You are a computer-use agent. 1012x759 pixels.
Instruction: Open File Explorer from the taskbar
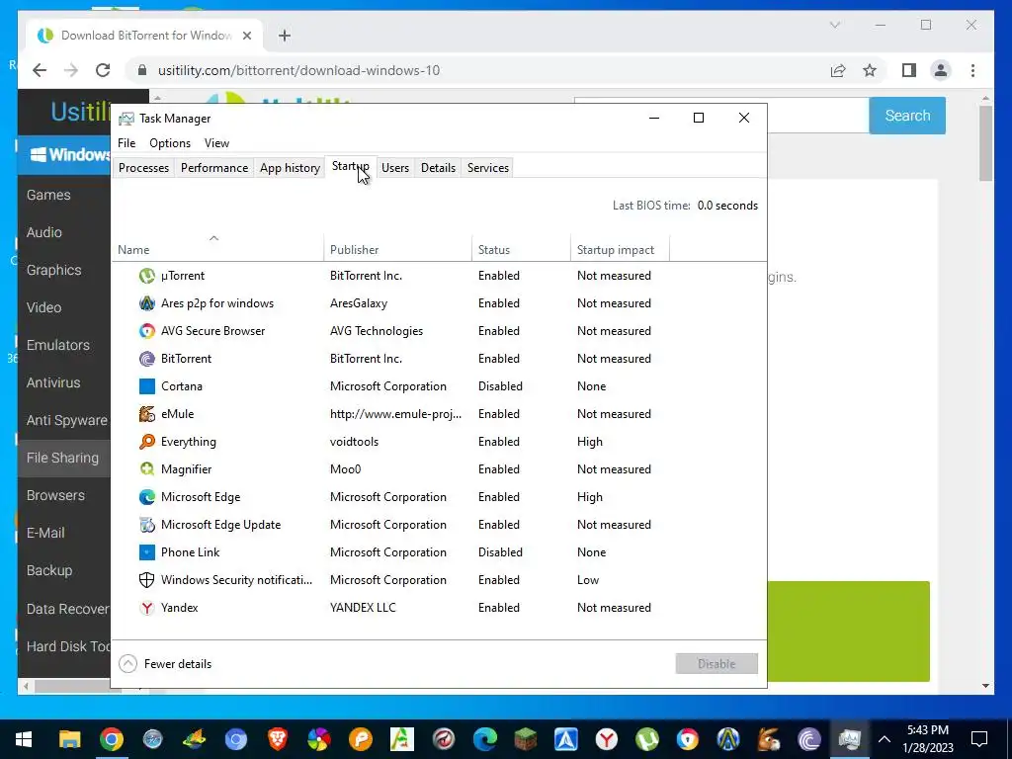pos(70,739)
